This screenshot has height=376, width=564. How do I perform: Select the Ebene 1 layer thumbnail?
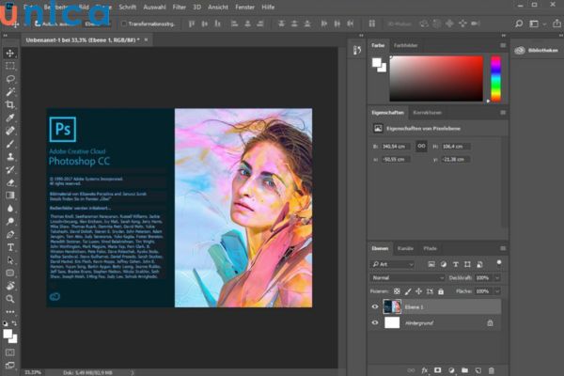pyautogui.click(x=393, y=306)
